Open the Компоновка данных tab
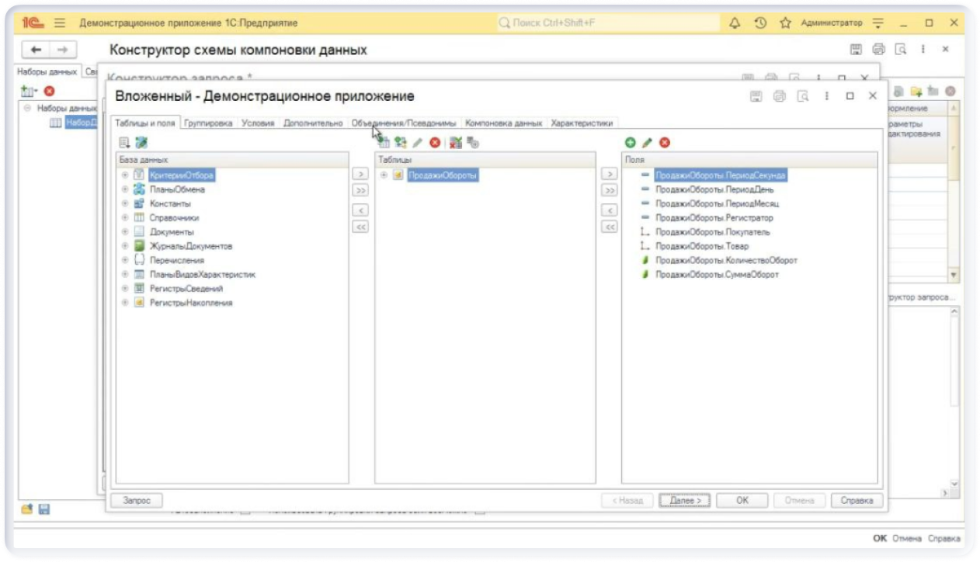Viewport: 980px width, 562px height. click(x=503, y=123)
